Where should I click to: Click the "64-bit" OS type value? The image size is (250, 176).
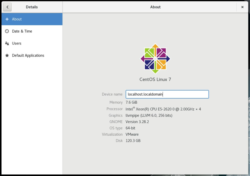130,128
